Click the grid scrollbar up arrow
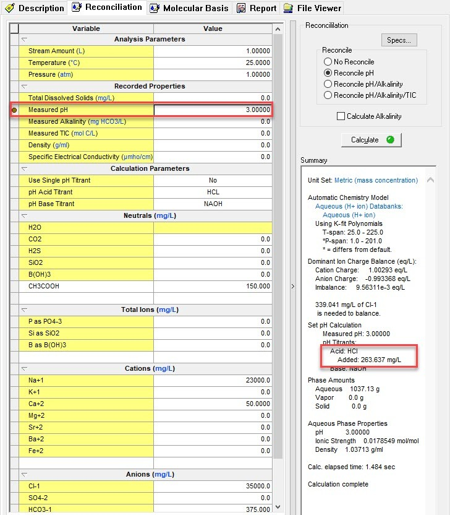This screenshot has width=450, height=515. (278, 29)
